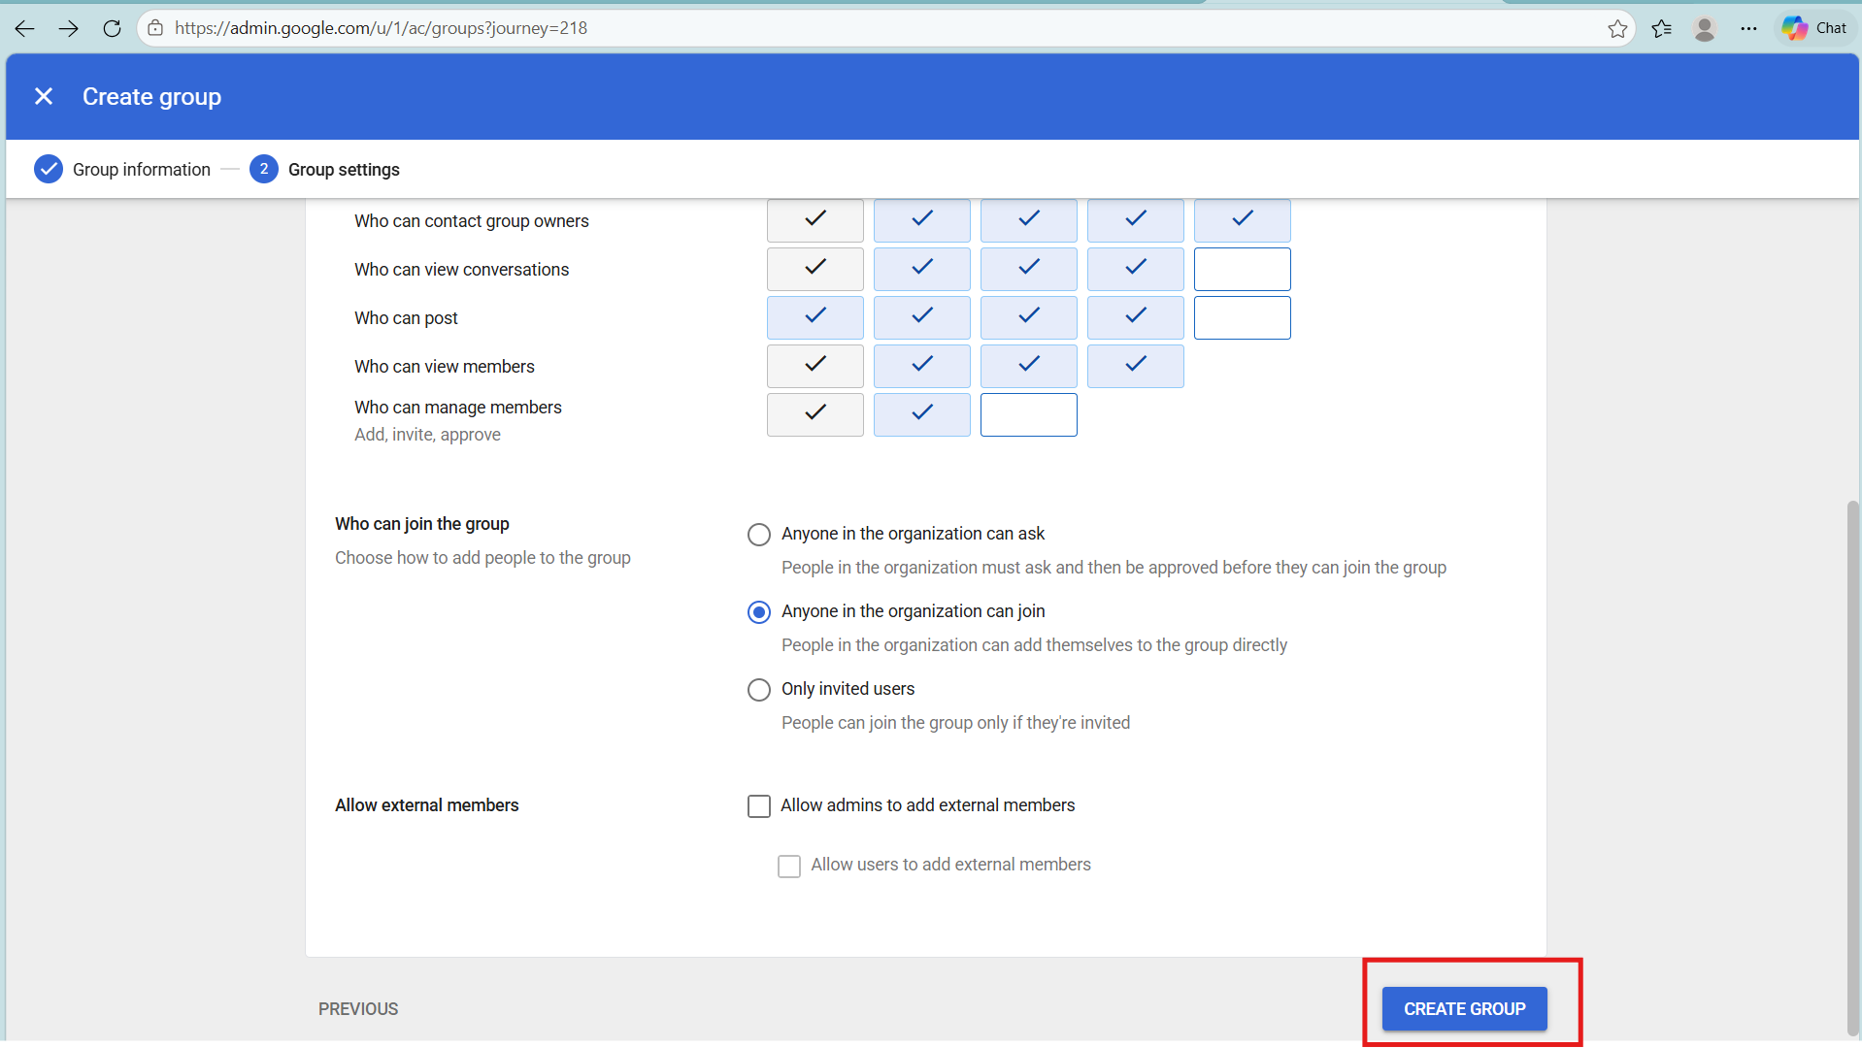The height and width of the screenshot is (1048, 1862).
Task: Reload the page with refresh icon
Action: pos(112,28)
